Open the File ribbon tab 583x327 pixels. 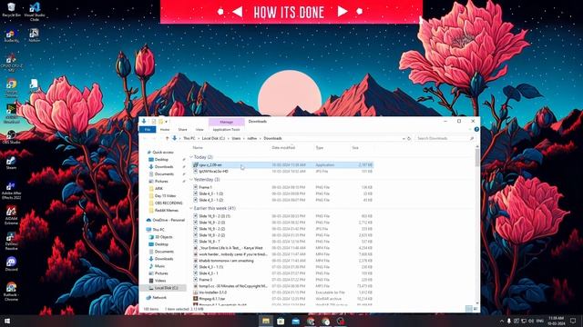point(148,129)
